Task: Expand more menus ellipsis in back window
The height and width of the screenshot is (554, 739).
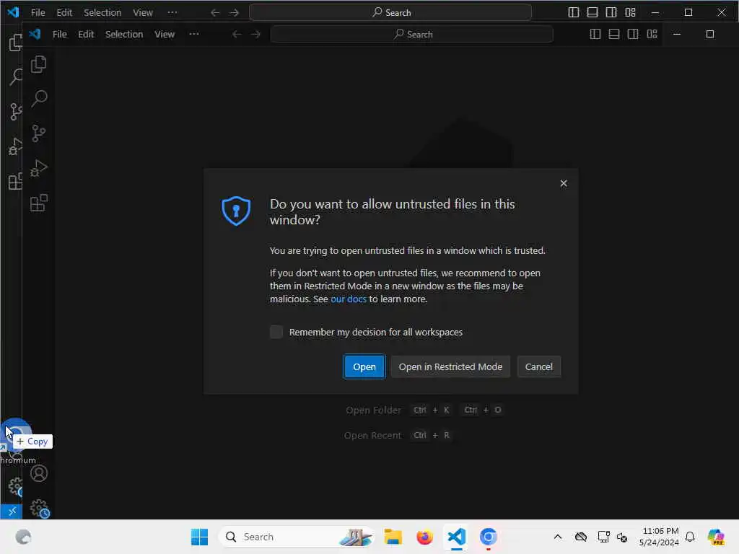Action: (172, 12)
